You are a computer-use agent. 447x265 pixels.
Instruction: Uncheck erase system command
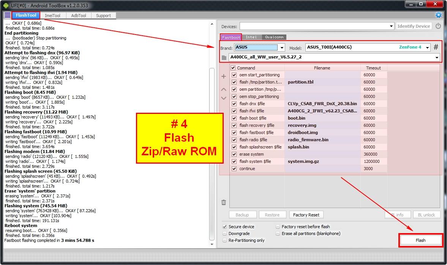[234, 154]
